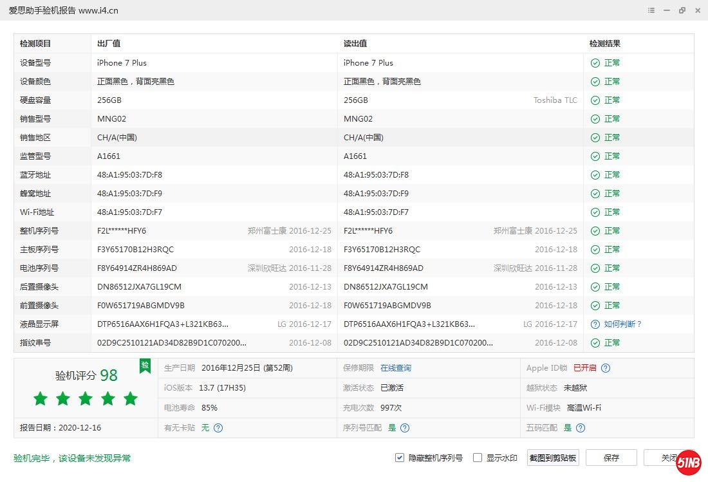Click the list menu icon in title bar
Viewport: 708px width, 482px height.
tap(651, 10)
